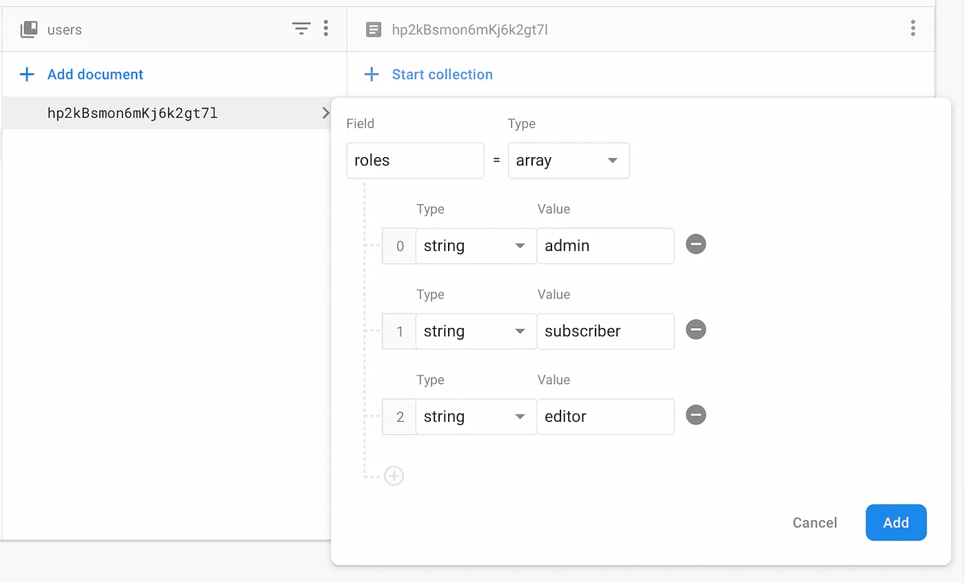Open the document three-dot overflow menu
Viewport: 965px width, 583px height.
[913, 28]
